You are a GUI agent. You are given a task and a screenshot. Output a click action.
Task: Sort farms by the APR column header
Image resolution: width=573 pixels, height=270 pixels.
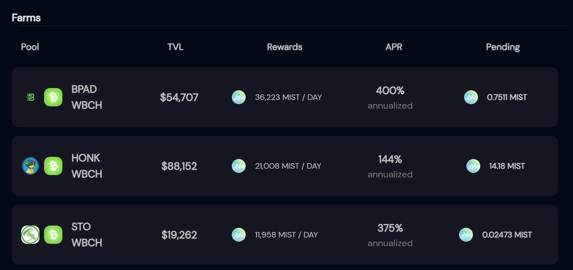[394, 47]
